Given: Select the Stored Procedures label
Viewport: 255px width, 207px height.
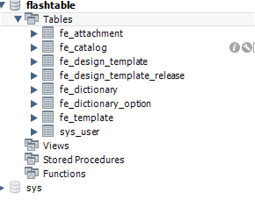Looking at the screenshot, I should (x=83, y=160).
